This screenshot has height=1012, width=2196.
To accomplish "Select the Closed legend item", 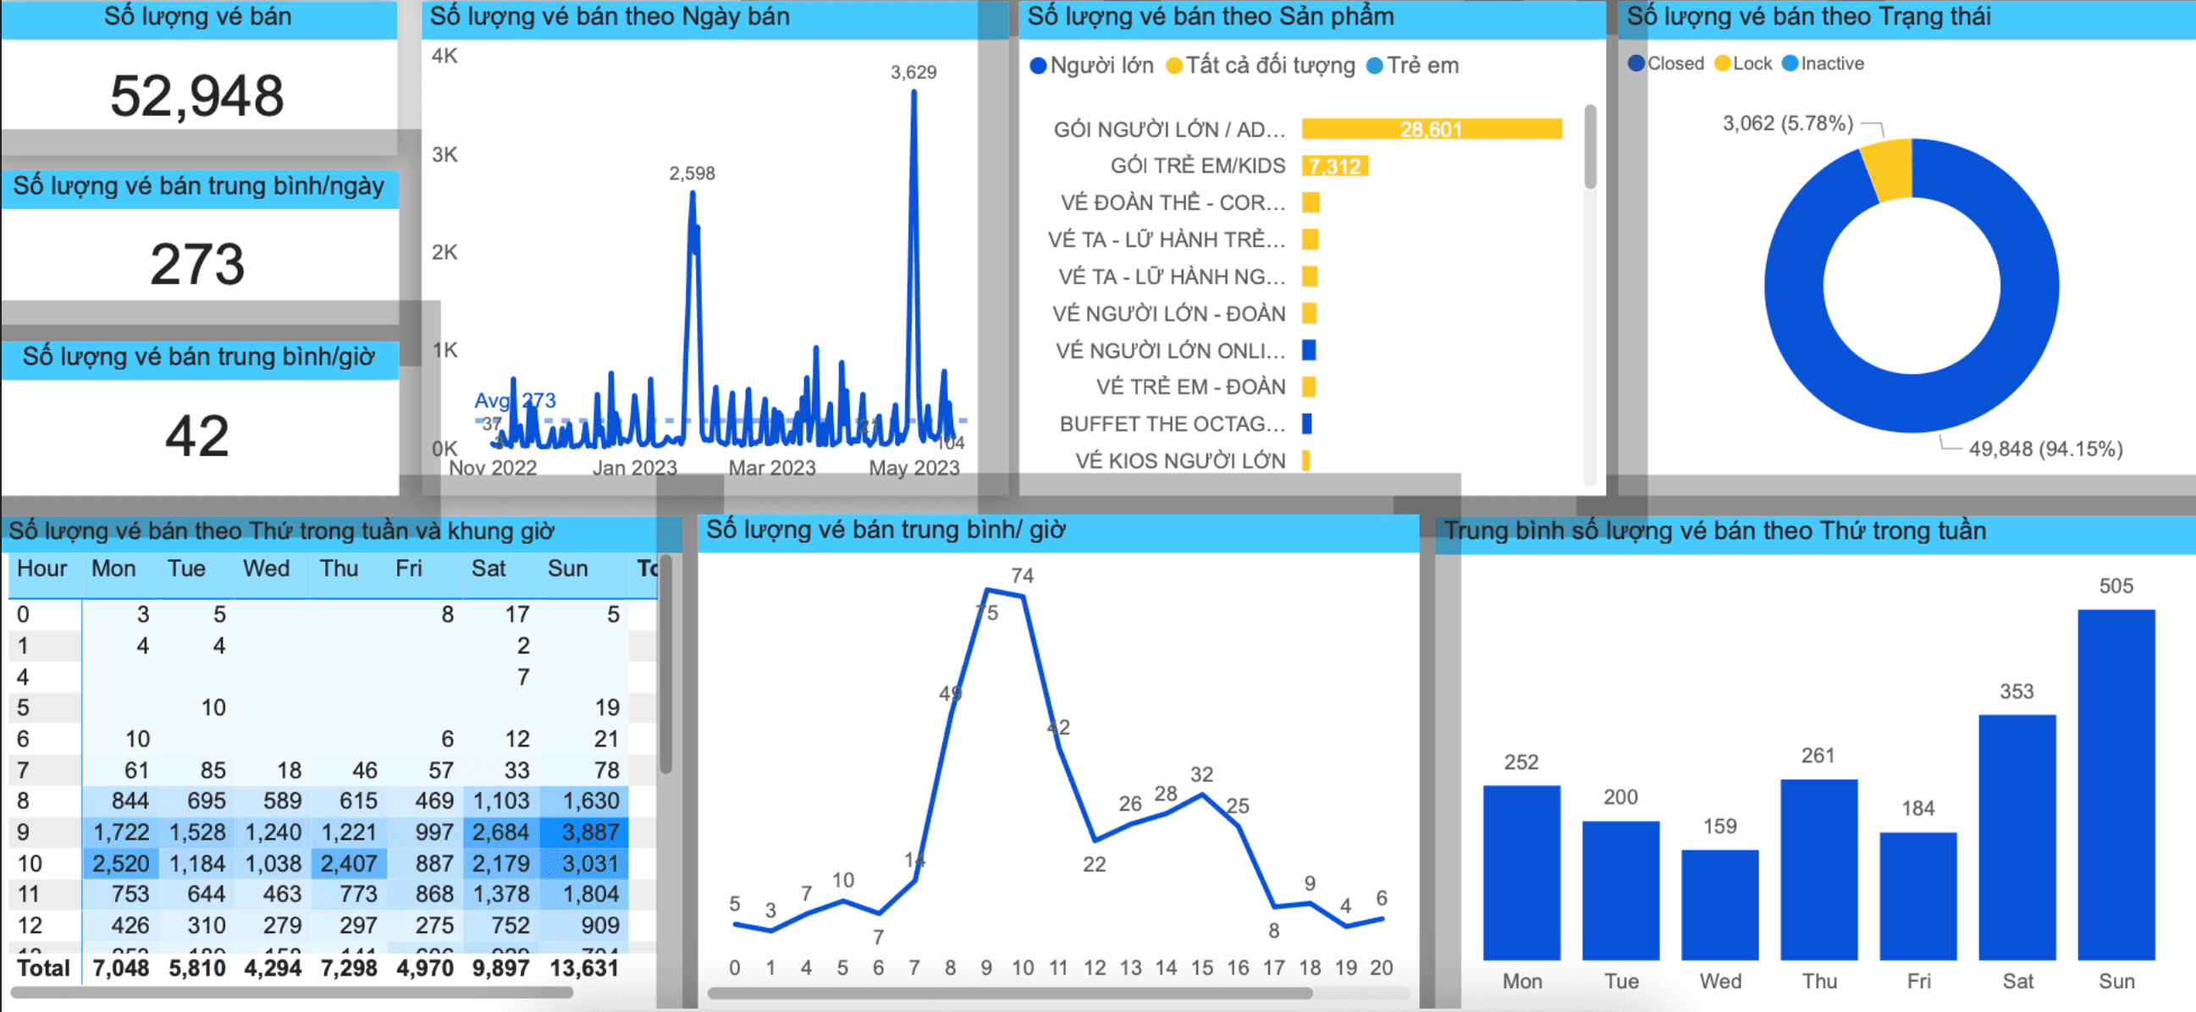I will pyautogui.click(x=1666, y=63).
